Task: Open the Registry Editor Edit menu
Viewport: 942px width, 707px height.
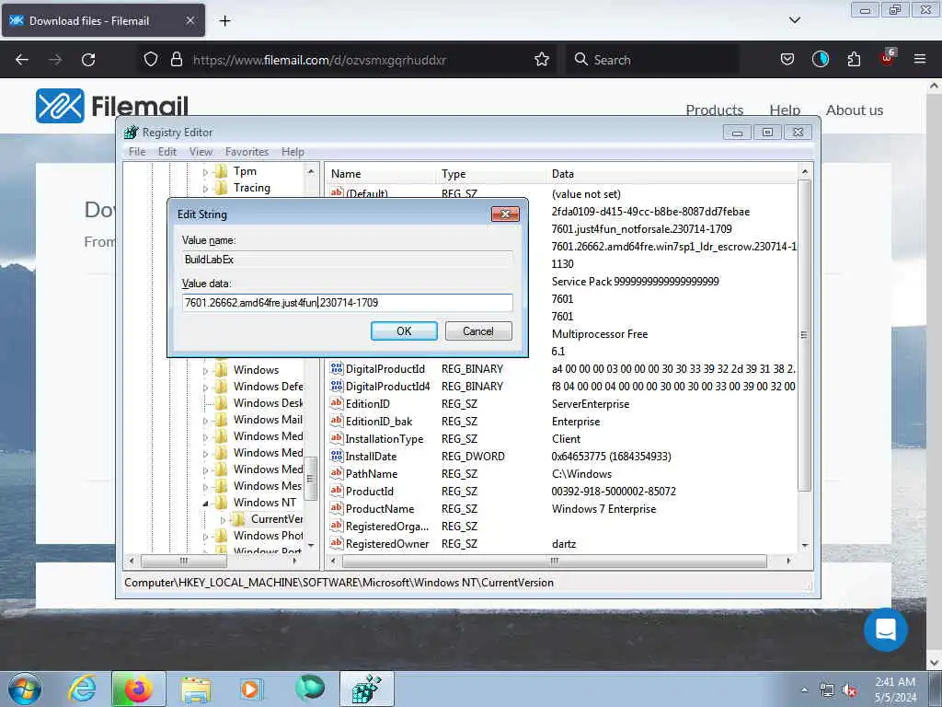Action: (x=167, y=152)
